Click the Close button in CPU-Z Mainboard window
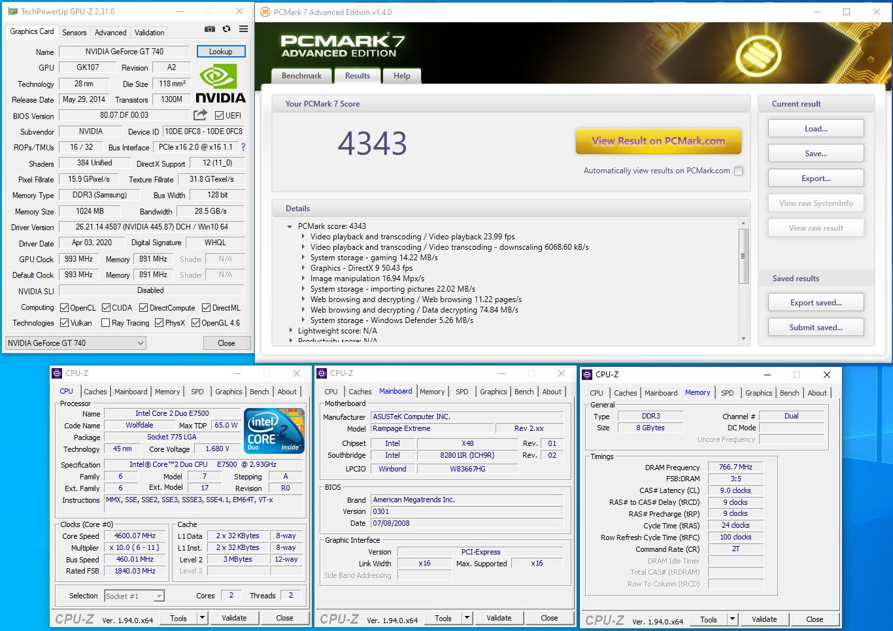The height and width of the screenshot is (631, 893). click(549, 618)
